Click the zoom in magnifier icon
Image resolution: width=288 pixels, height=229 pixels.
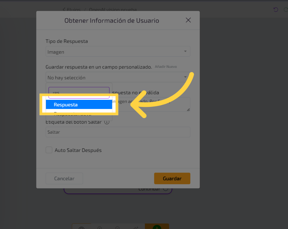(x=100, y=228)
